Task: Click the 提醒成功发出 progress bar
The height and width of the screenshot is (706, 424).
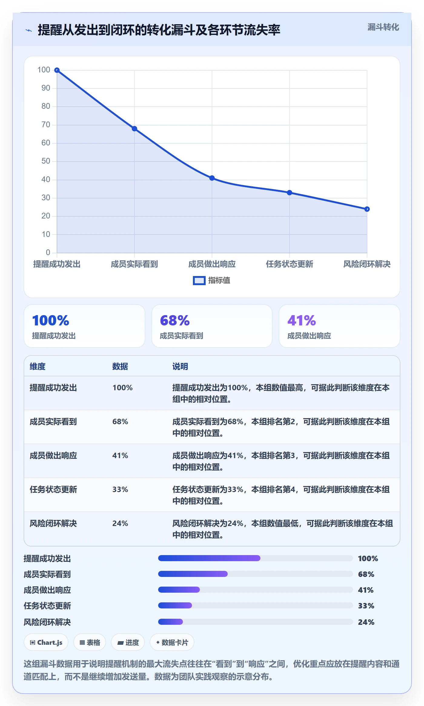Action: tap(256, 558)
